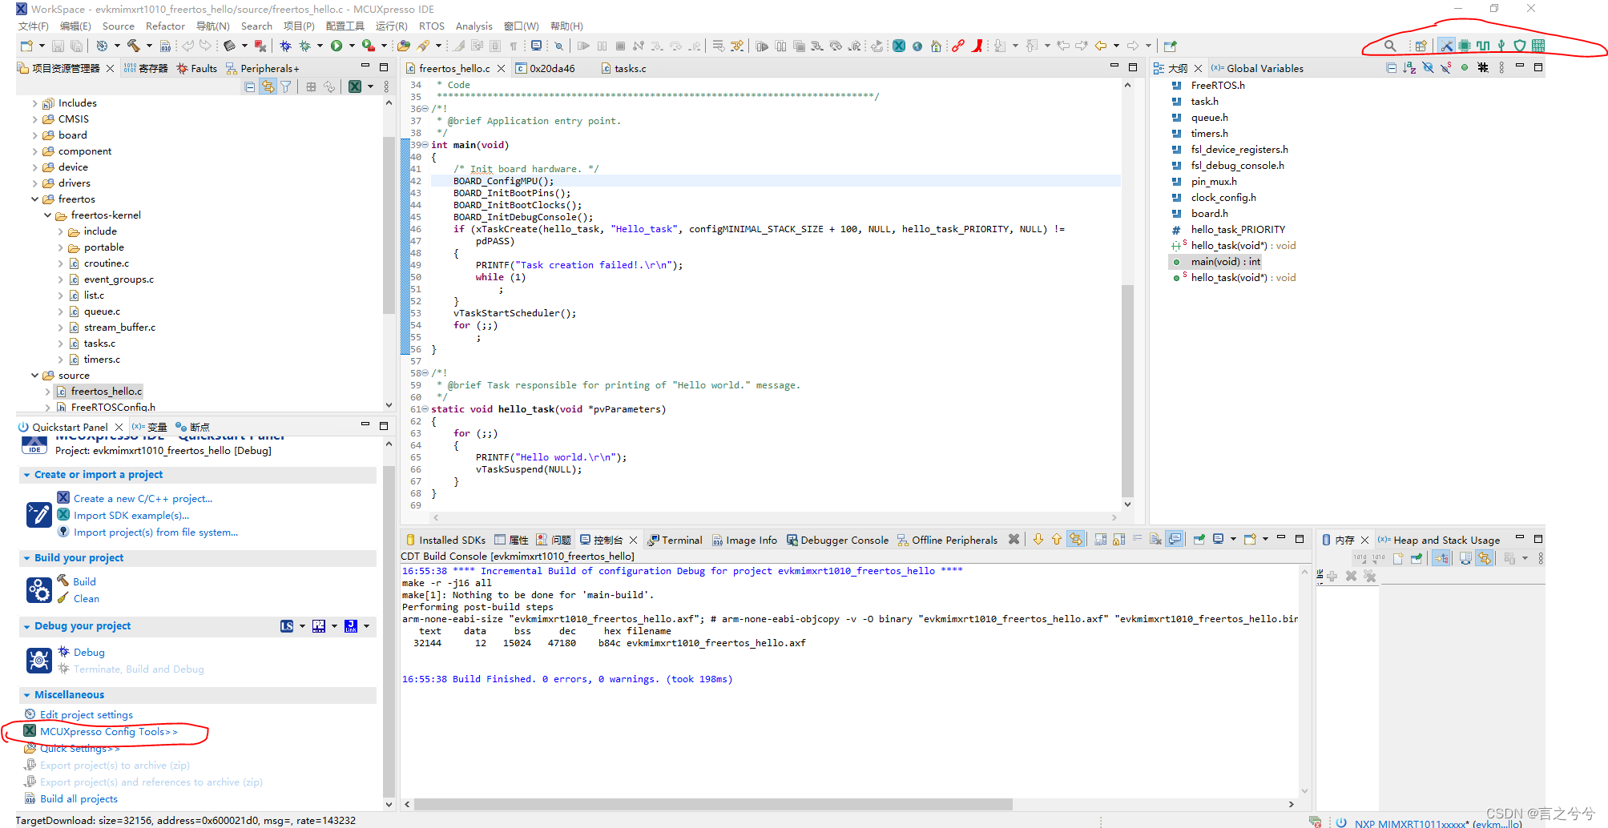Open the Pins config tool icon
The width and height of the screenshot is (1608, 828).
pyautogui.click(x=1465, y=46)
